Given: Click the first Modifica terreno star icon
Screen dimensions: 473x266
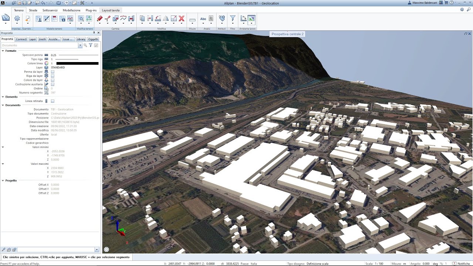Looking at the screenshot, I should click(x=81, y=18).
